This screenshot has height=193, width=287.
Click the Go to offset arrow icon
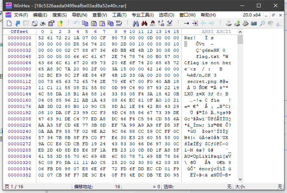click(x=186, y=23)
